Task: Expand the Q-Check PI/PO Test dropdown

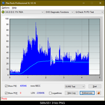Action: (x=89, y=12)
